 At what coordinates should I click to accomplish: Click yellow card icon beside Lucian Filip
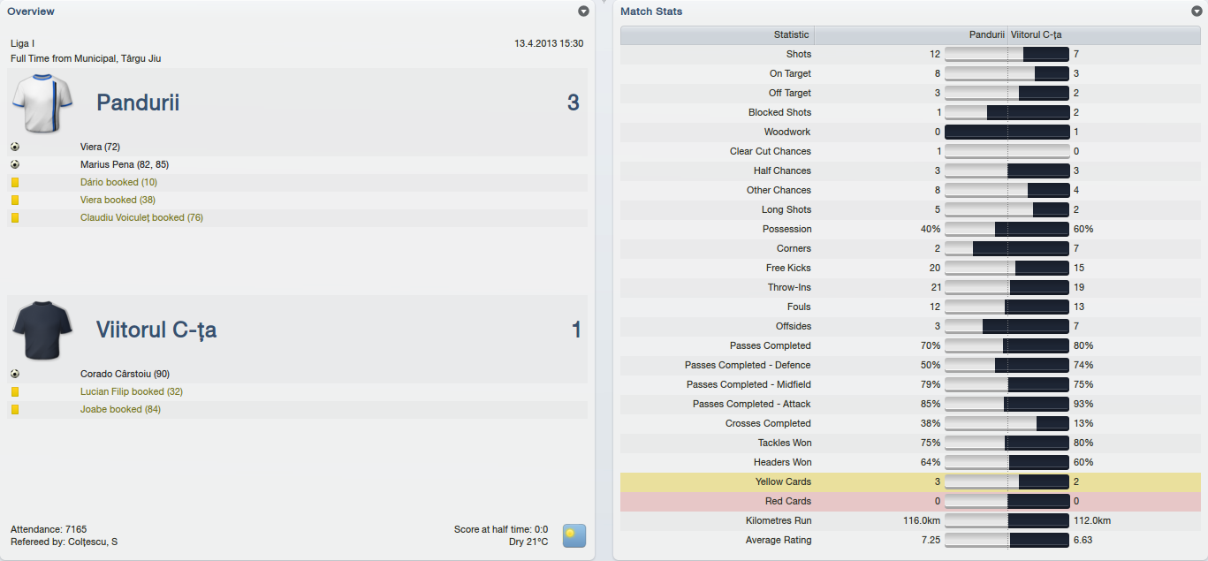click(x=15, y=391)
